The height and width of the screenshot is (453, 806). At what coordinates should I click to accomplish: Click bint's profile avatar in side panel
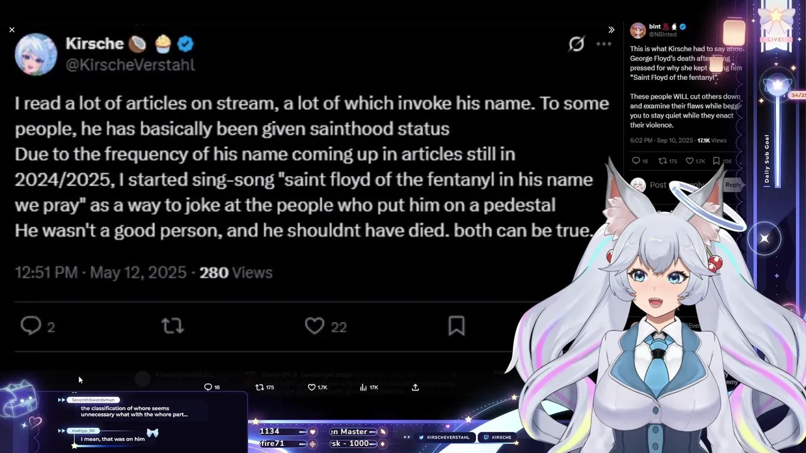coord(638,30)
